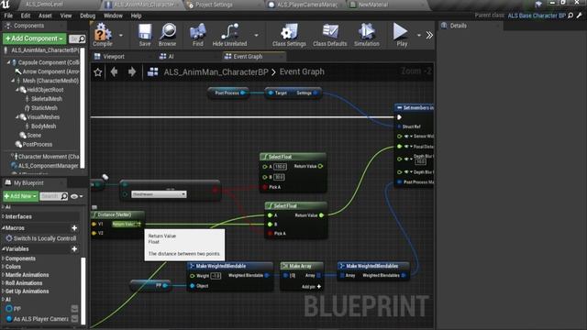Expand Mantle Animations category

(3, 275)
